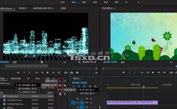Open program monitor 适合 zoom dropdown
The height and width of the screenshot is (109, 177).
(x=127, y=62)
